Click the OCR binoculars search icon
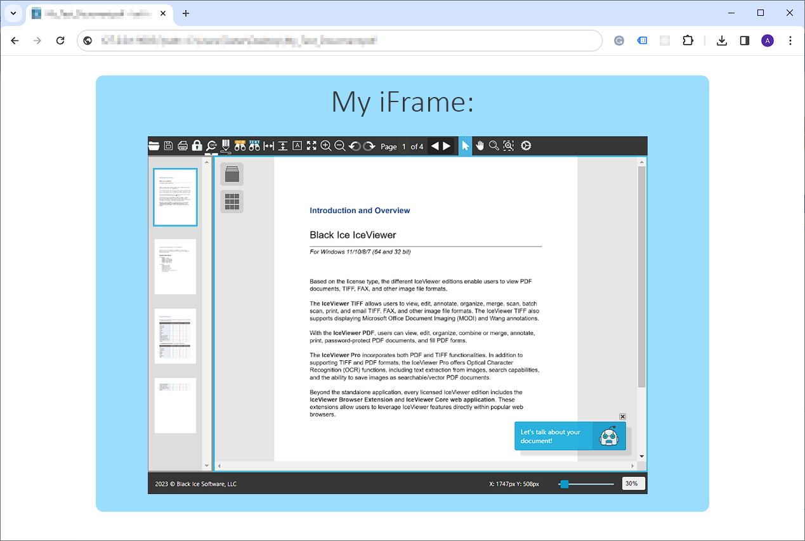This screenshot has height=541, width=805. (x=240, y=146)
